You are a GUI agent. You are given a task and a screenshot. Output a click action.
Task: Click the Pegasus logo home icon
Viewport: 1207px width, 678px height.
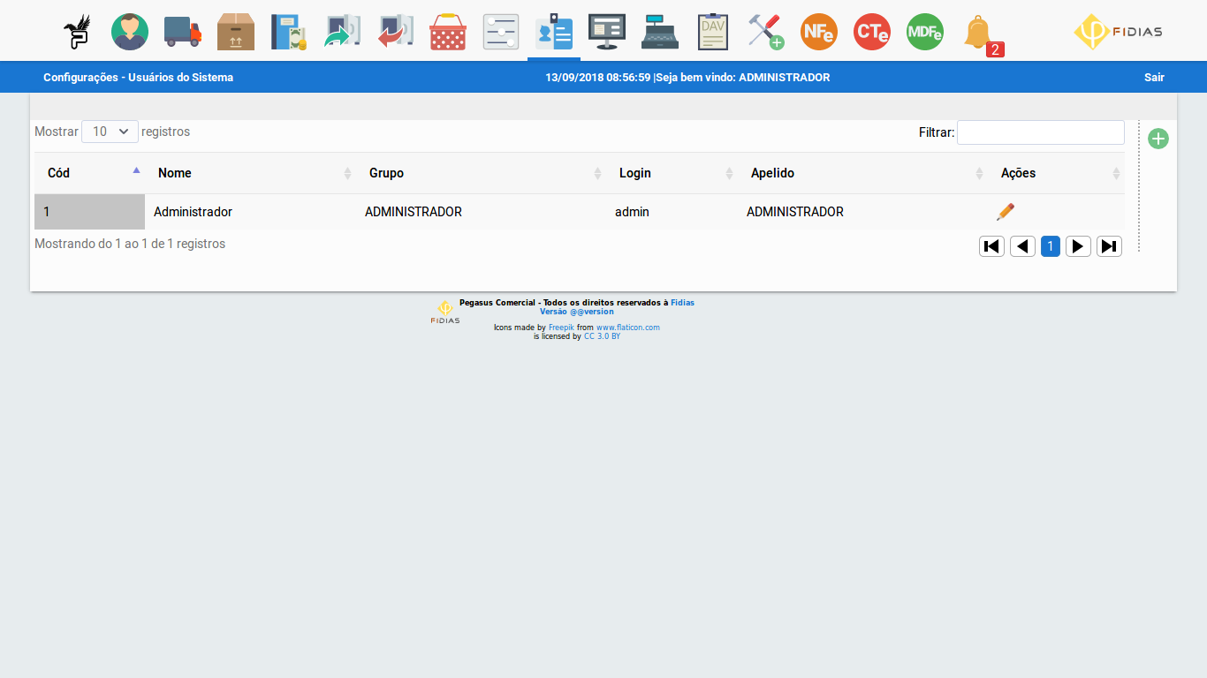tap(77, 32)
